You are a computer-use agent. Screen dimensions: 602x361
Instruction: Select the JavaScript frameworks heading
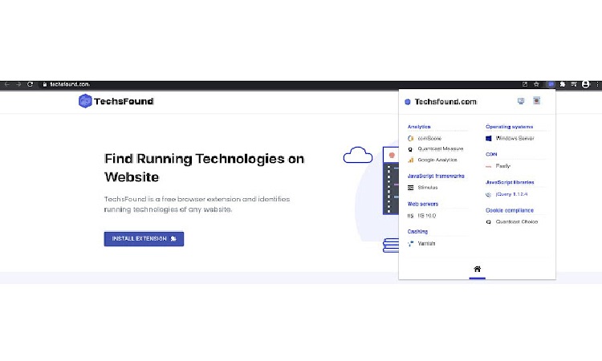(436, 176)
